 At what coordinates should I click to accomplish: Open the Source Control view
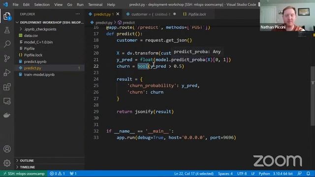7,58
